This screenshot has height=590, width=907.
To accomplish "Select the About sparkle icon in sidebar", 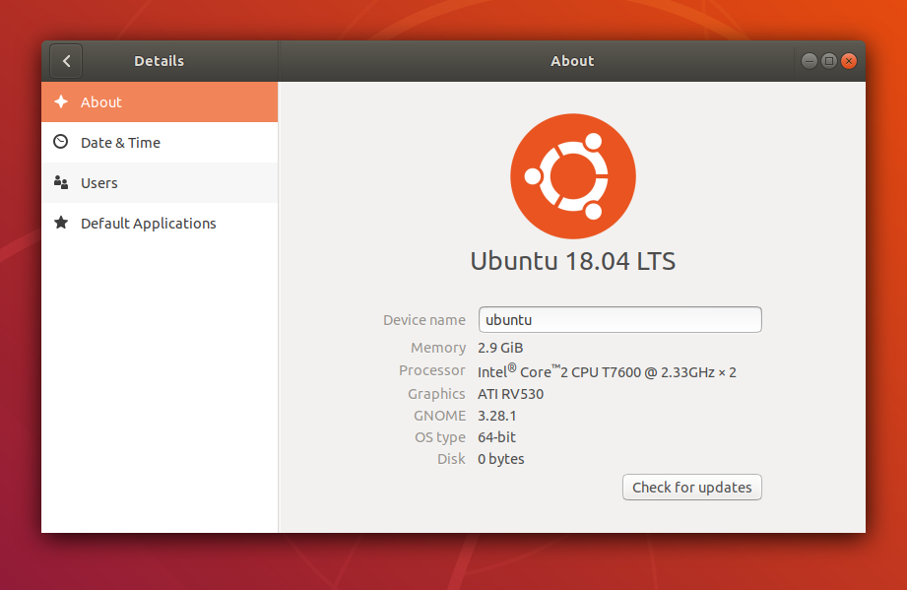I will 61,101.
